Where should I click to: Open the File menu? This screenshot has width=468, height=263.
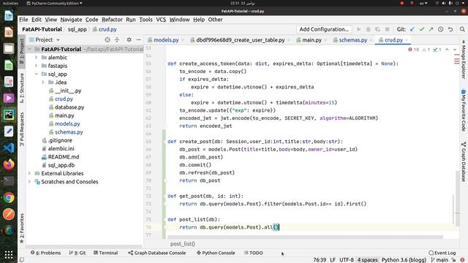tap(23, 20)
